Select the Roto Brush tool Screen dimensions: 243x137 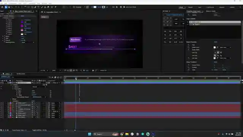(x=52, y=7)
